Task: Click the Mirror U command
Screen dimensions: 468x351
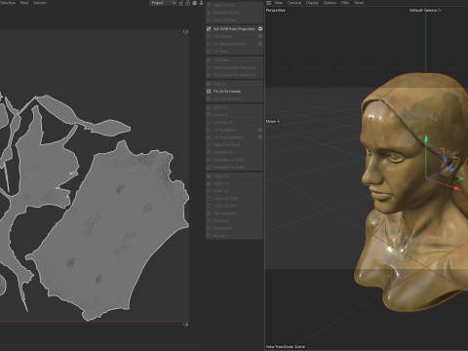Action: click(235, 107)
